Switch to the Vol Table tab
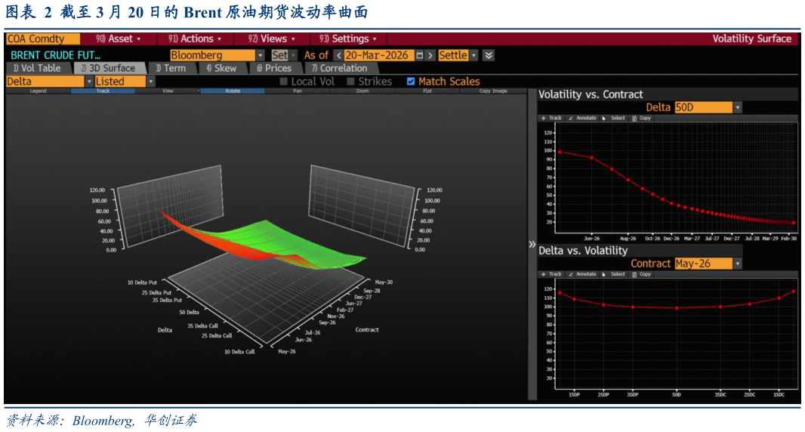This screenshot has width=805, height=432. click(x=38, y=68)
